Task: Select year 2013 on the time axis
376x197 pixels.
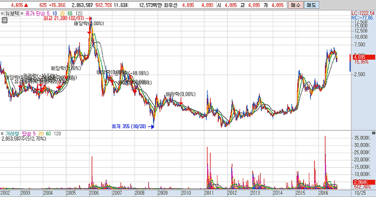Action: [255, 193]
